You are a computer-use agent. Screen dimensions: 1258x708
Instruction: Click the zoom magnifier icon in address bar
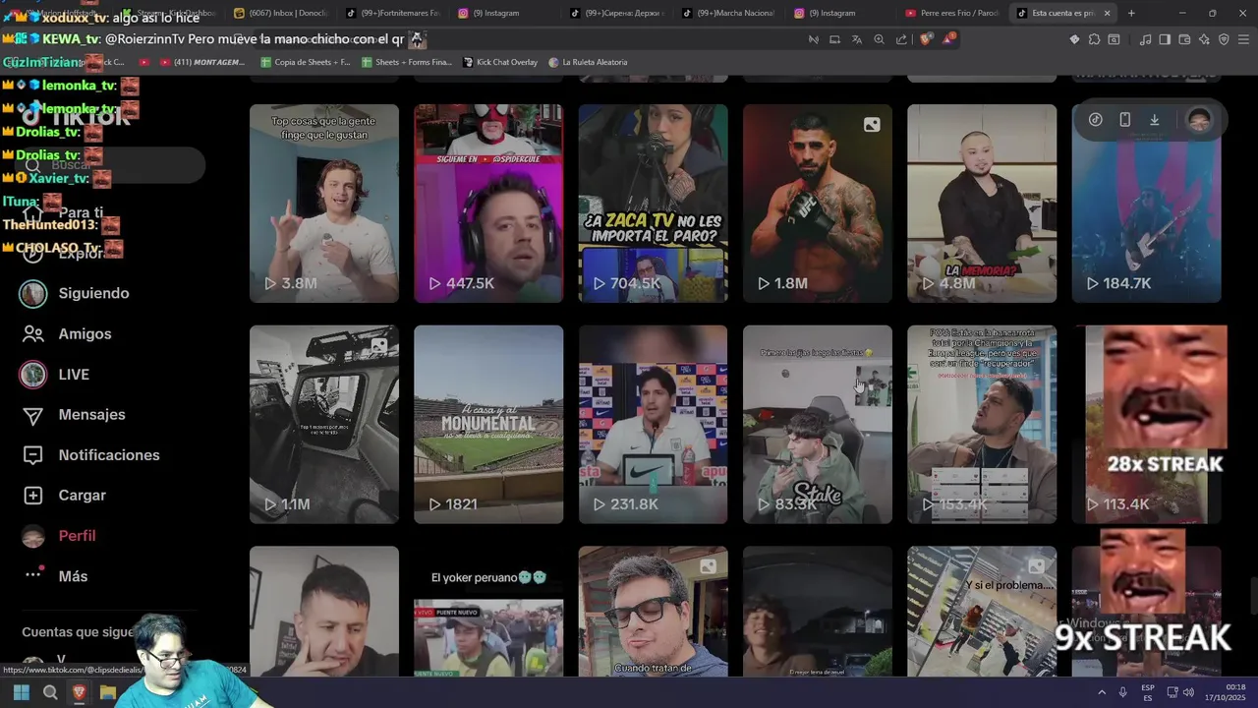879,39
